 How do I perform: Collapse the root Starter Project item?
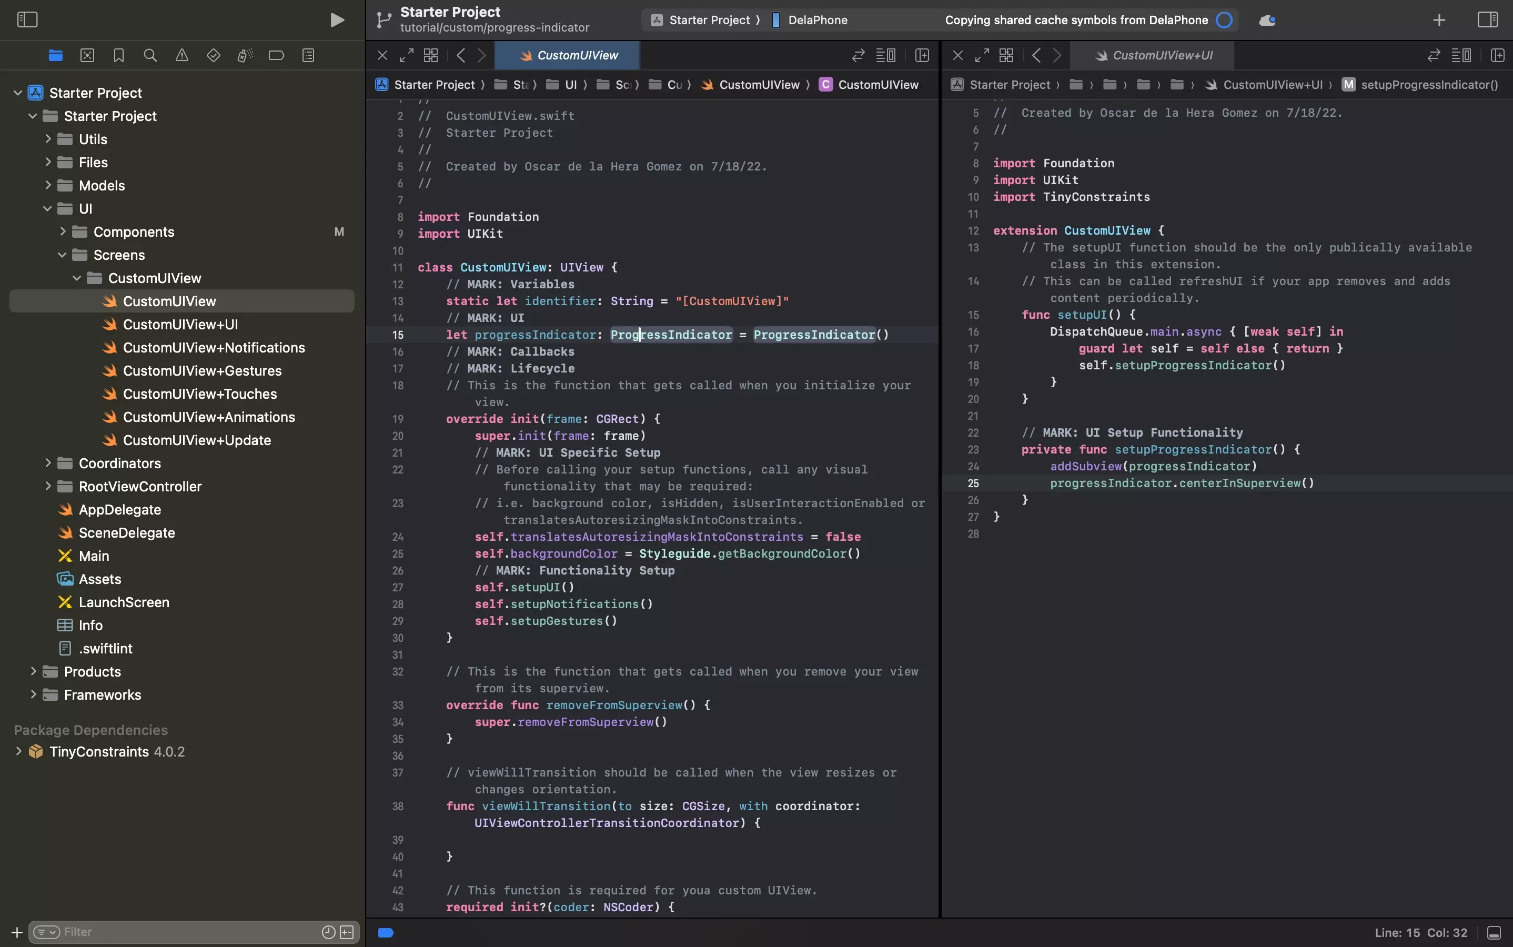(18, 93)
